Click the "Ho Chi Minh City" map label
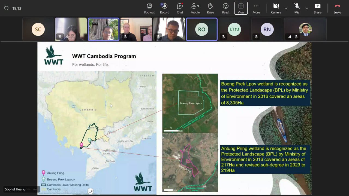 [126, 141]
